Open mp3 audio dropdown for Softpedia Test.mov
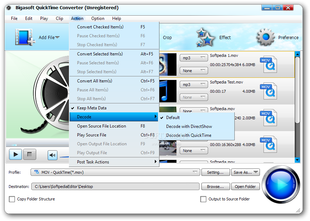Viewport: 310px width, 221px height. point(194,85)
